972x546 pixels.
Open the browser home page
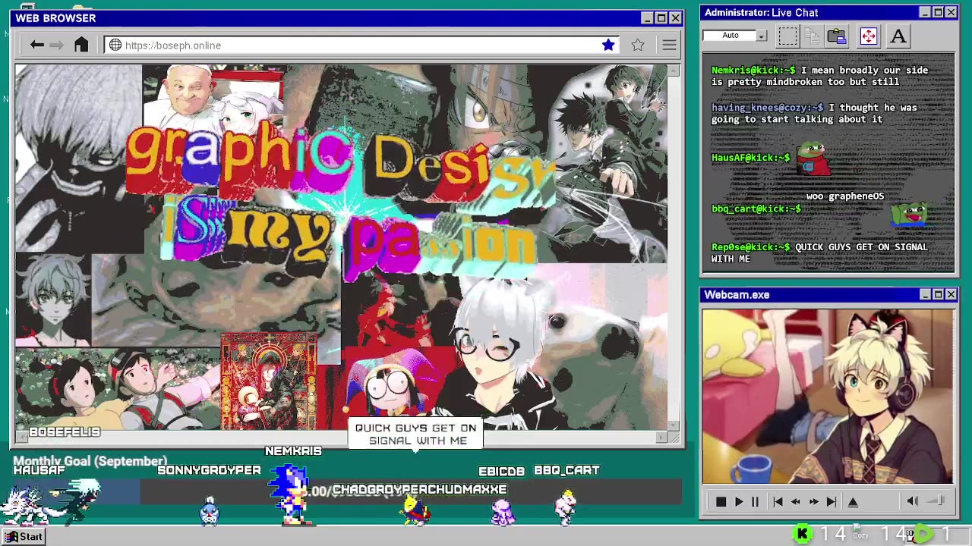pyautogui.click(x=81, y=45)
